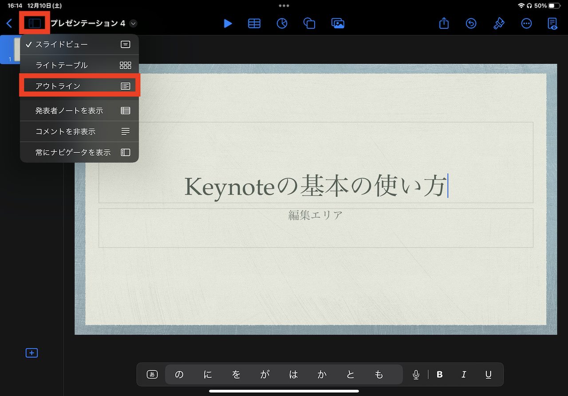Insert media with the photo icon
This screenshot has width=568, height=396.
(x=338, y=23)
